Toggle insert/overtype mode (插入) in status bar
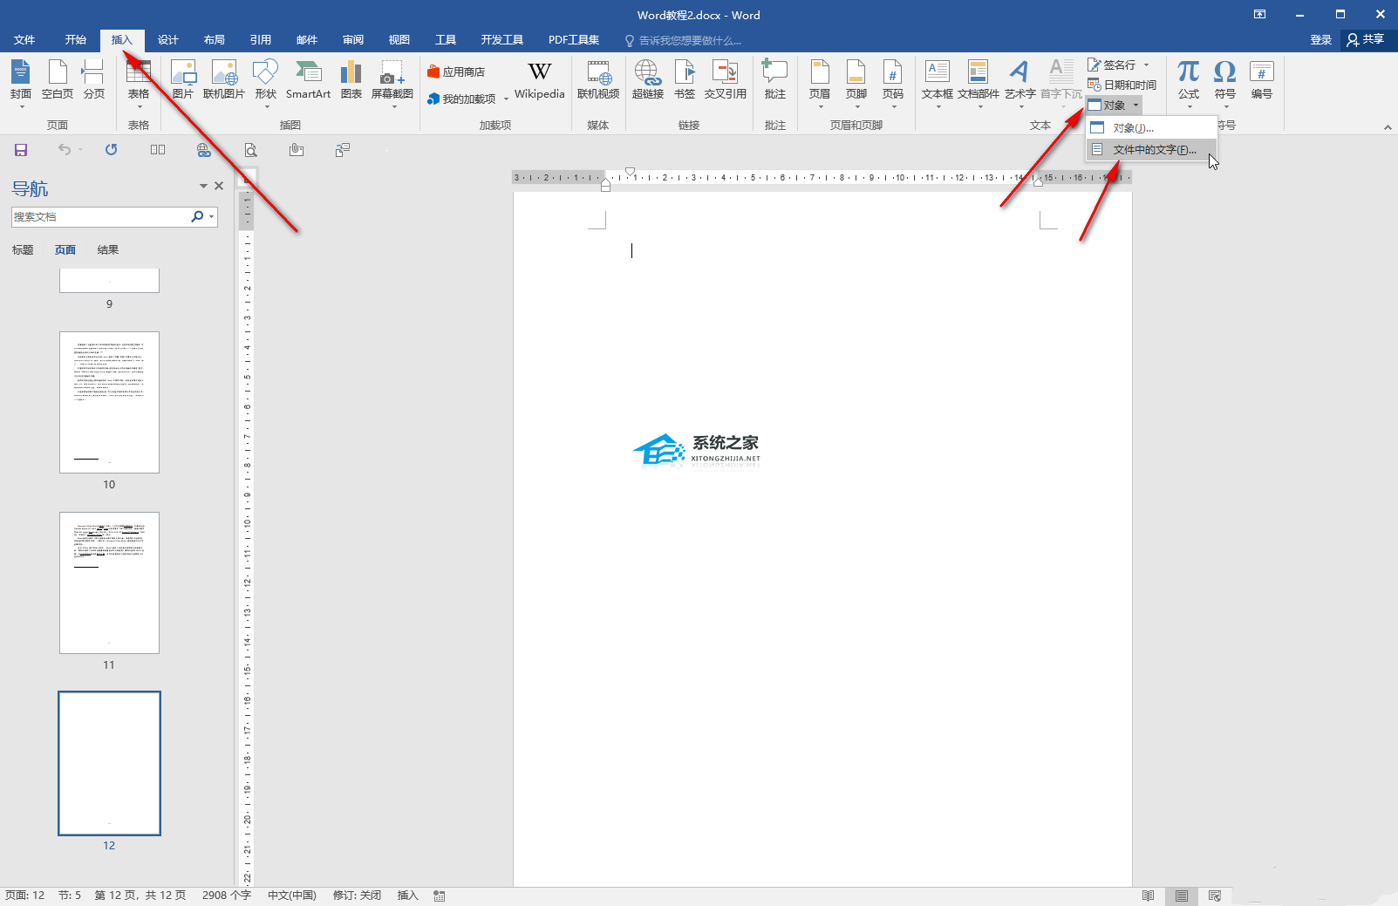Screen dimensions: 1398x906 407,896
